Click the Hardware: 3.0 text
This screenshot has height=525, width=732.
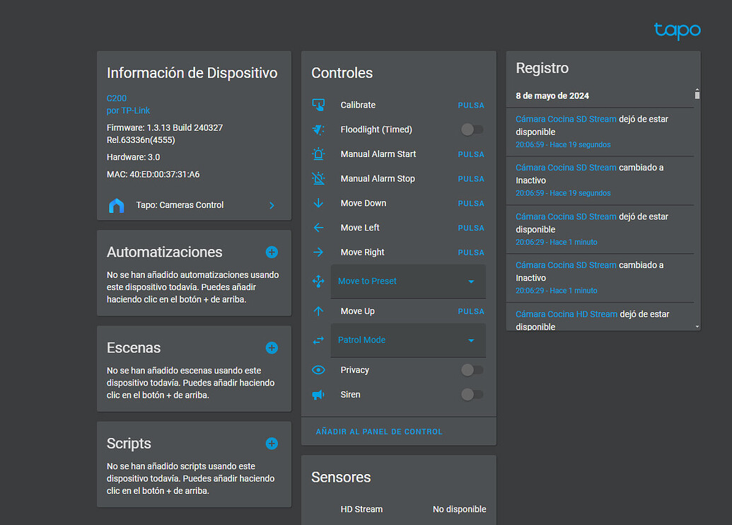coord(134,157)
